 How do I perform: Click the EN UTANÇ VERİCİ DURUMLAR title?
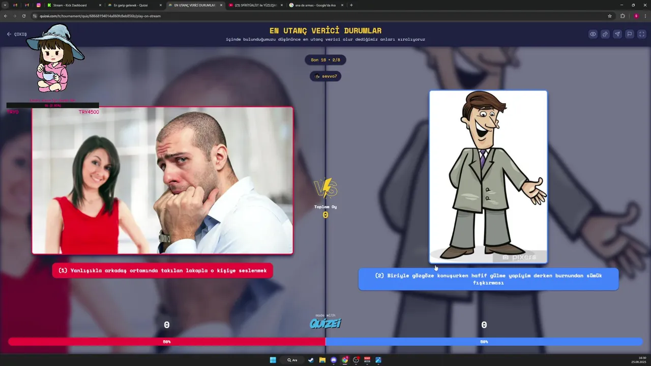325,30
